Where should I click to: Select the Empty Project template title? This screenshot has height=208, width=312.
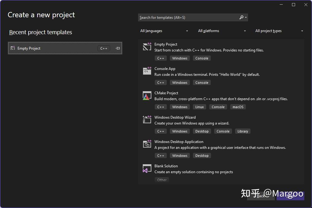(166, 44)
